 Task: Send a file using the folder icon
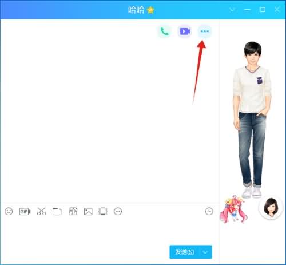(x=57, y=212)
